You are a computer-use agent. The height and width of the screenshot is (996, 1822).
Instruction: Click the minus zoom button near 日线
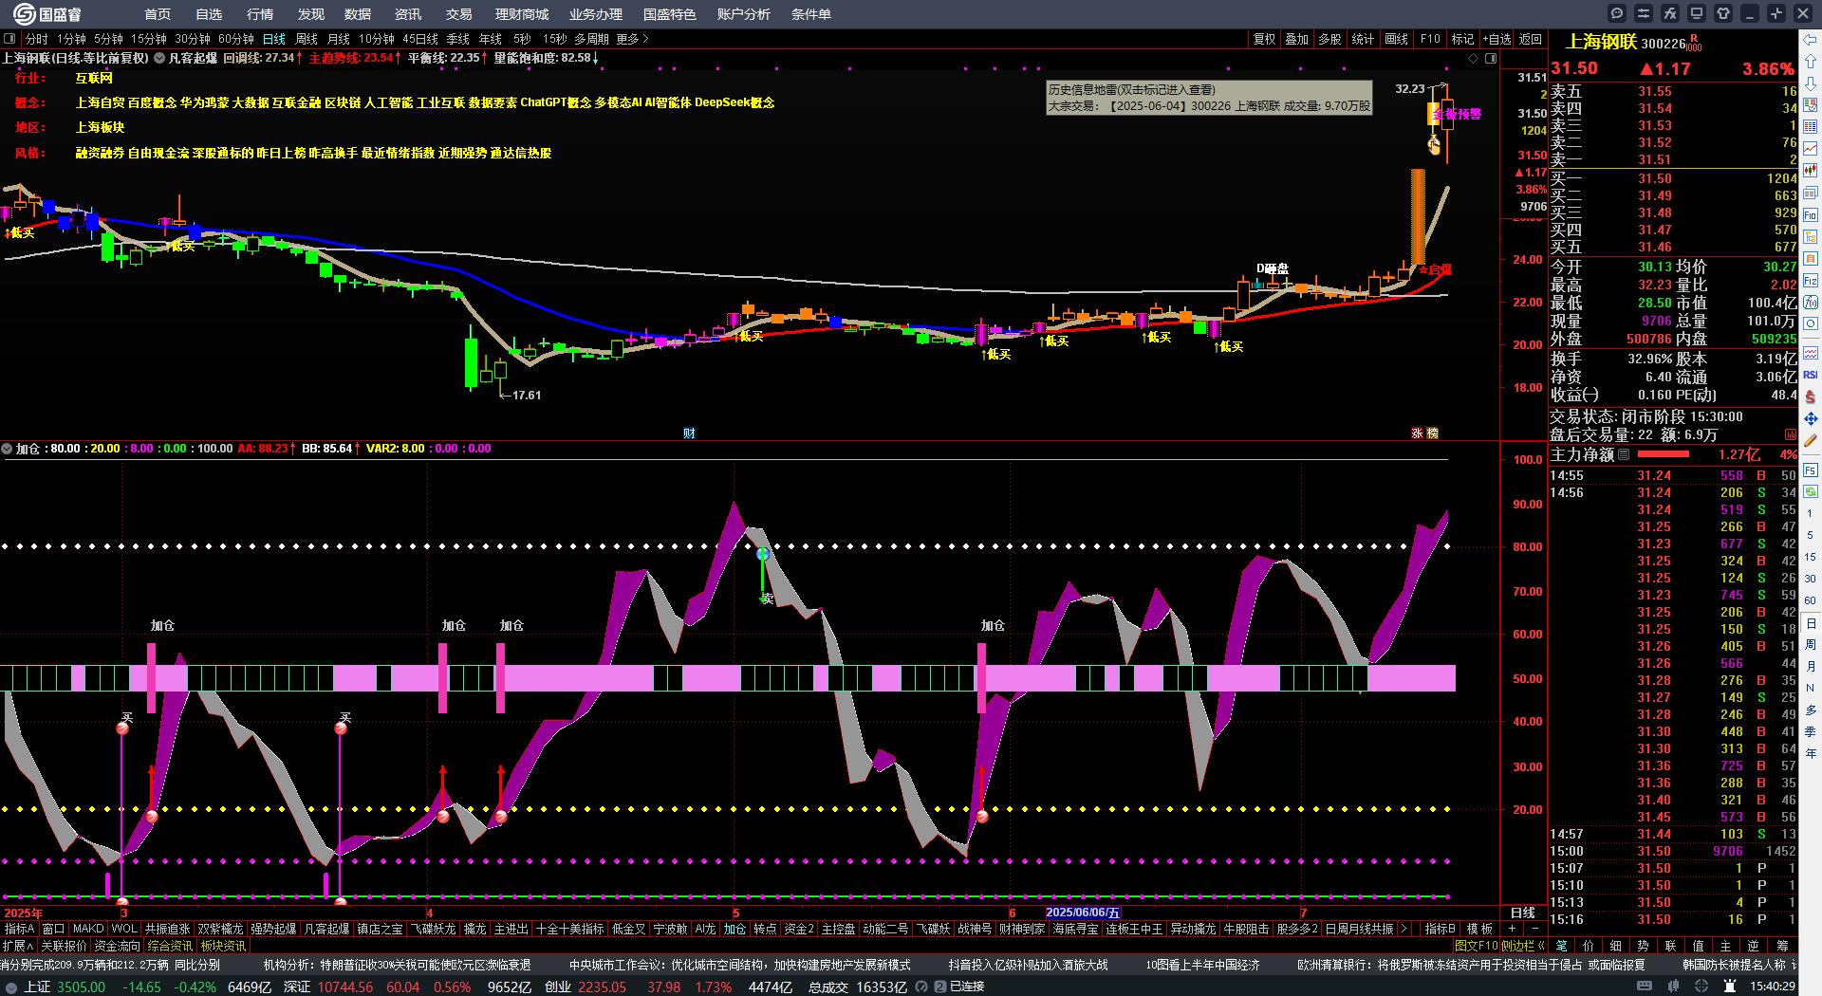tap(1534, 929)
